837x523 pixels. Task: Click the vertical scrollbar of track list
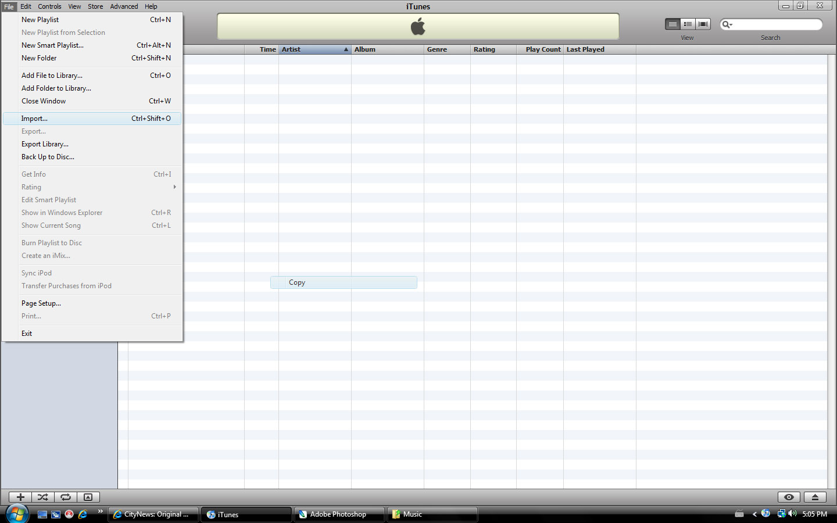pyautogui.click(x=832, y=271)
